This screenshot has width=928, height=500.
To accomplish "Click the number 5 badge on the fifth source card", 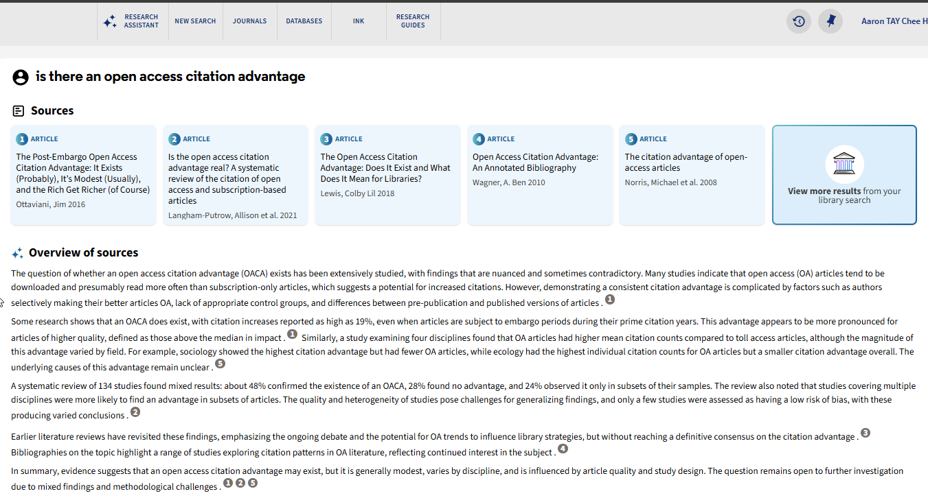I will (x=631, y=139).
